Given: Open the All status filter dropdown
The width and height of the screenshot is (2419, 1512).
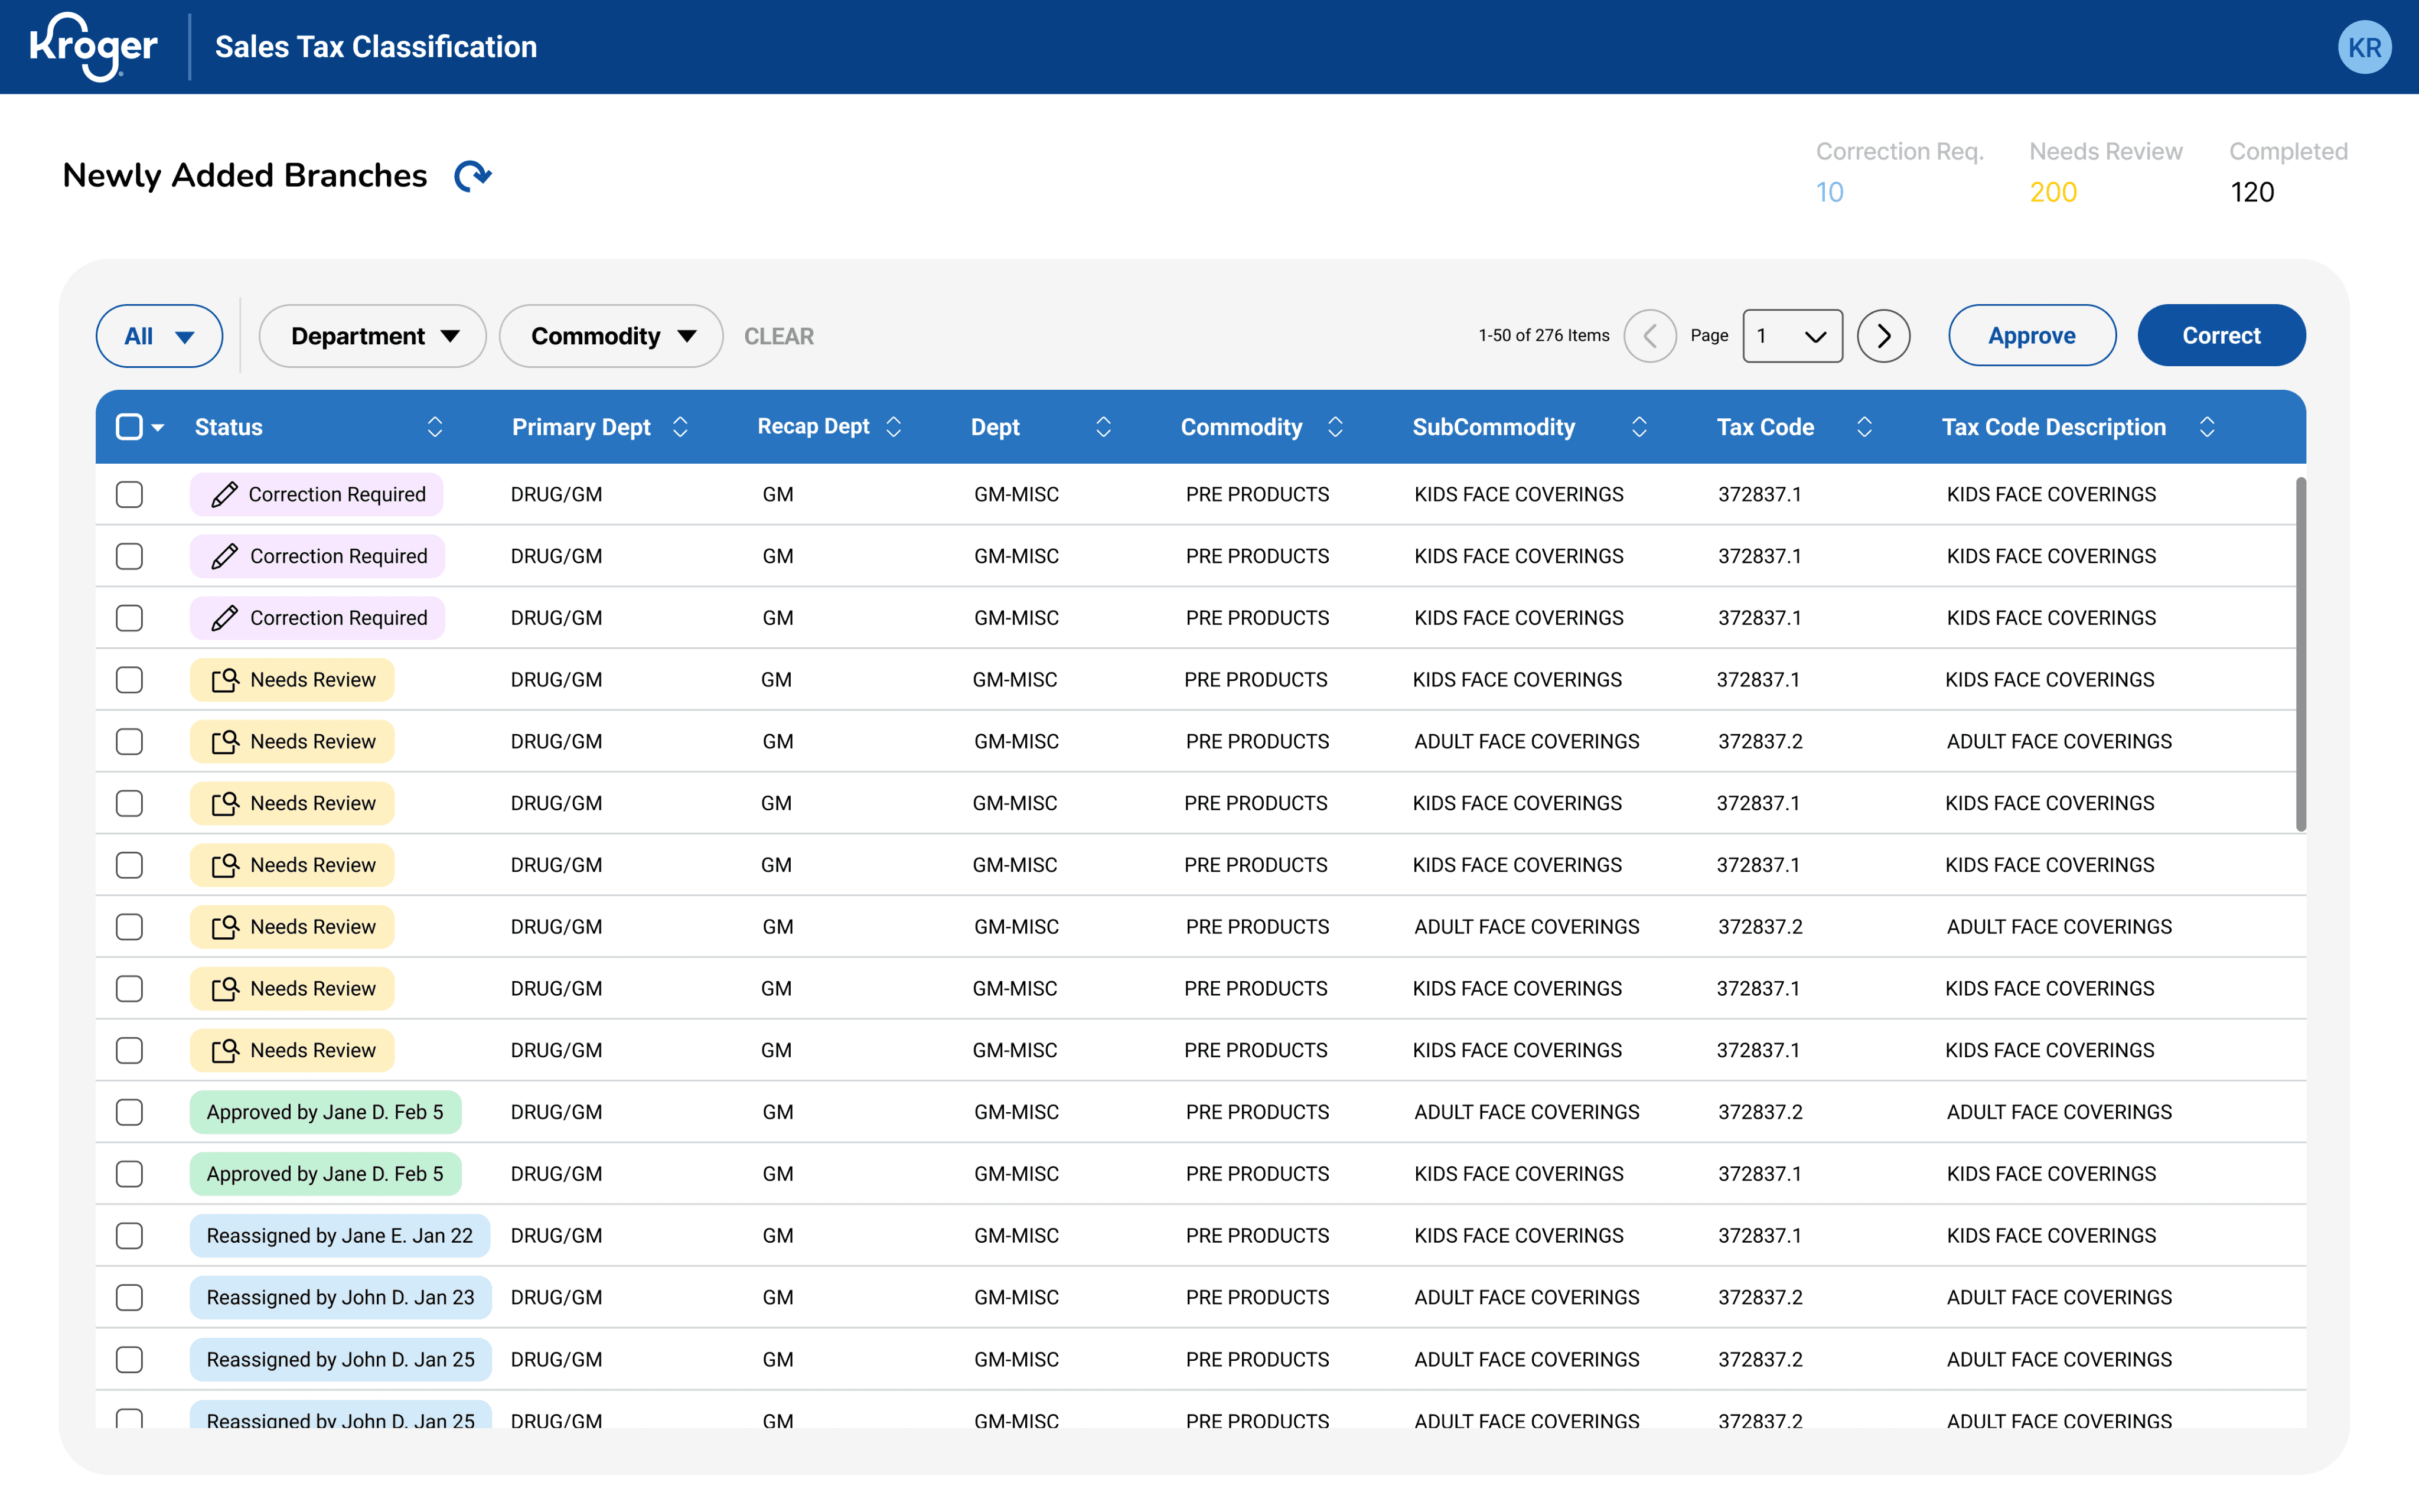Looking at the screenshot, I should (x=159, y=336).
